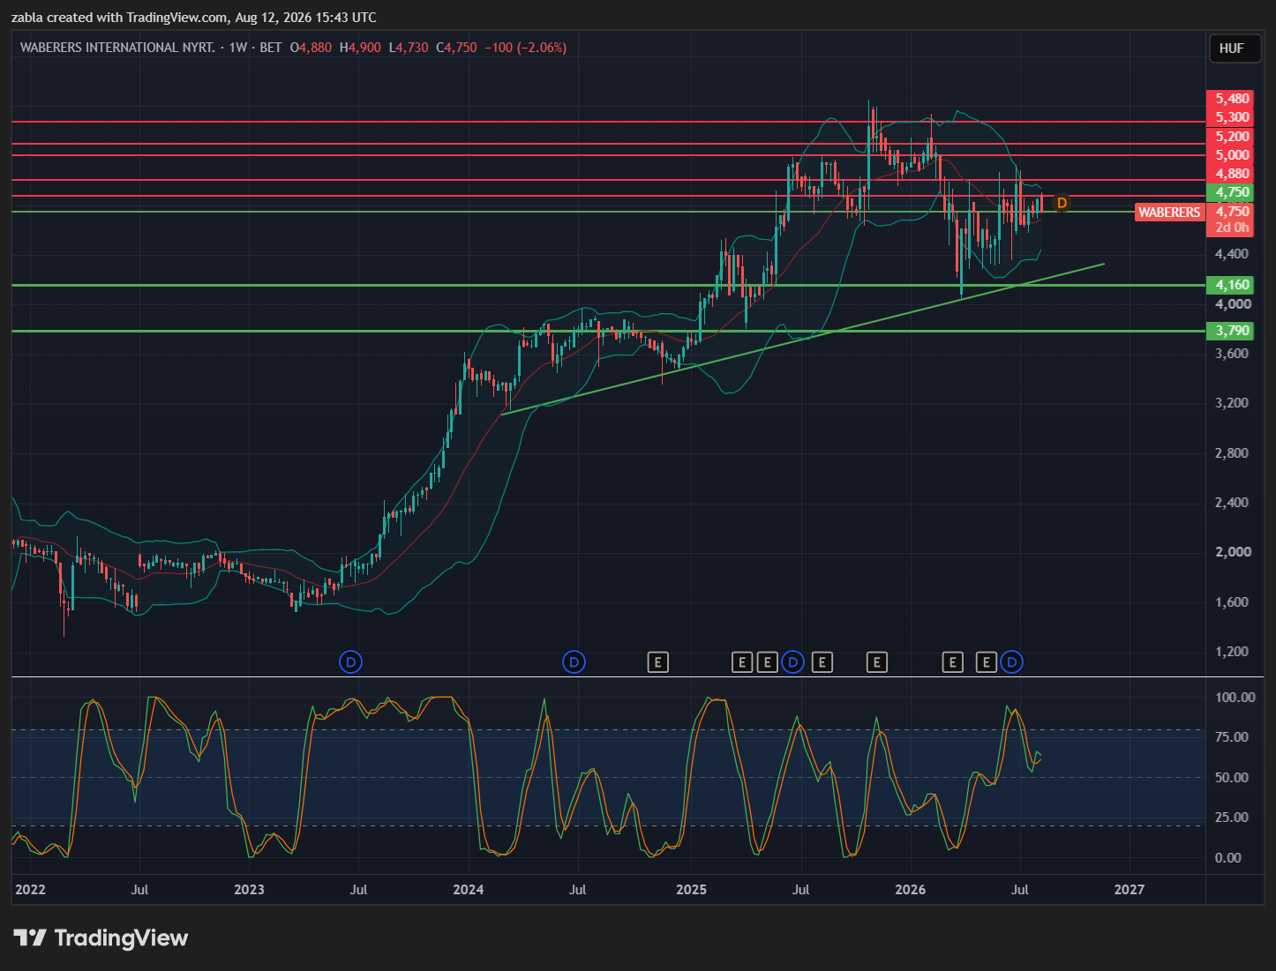Click the red 5,000 price label

[1232, 155]
